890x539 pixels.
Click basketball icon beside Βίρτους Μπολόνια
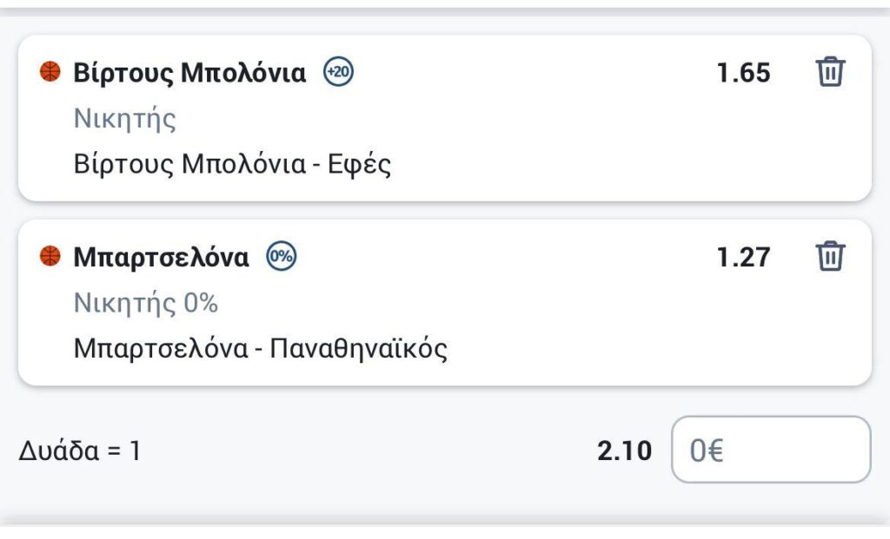coord(50,72)
